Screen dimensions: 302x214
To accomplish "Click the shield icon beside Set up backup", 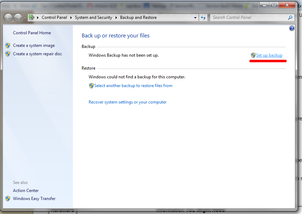I will 253,55.
